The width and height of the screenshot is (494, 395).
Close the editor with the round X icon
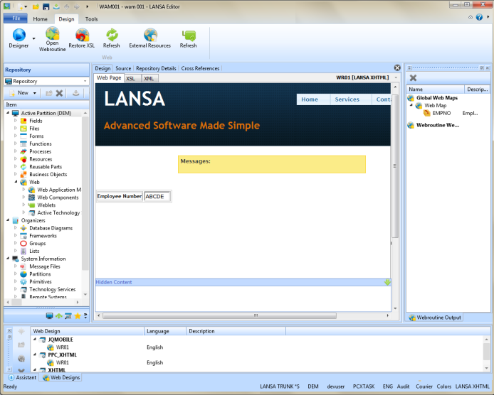pos(397,67)
